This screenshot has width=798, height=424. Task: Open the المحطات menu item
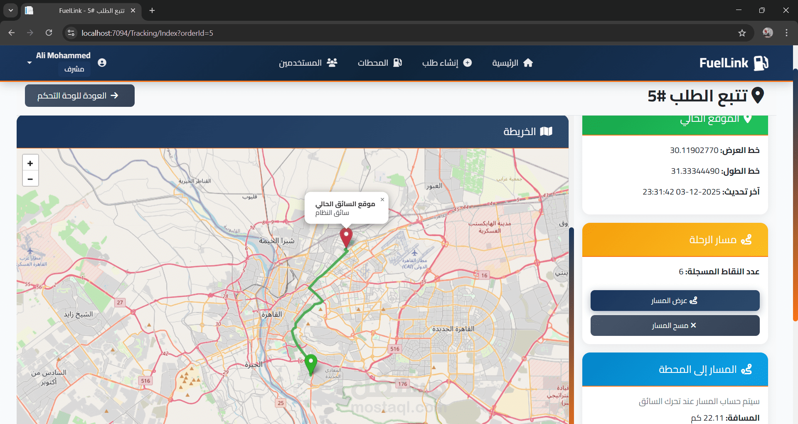click(380, 63)
